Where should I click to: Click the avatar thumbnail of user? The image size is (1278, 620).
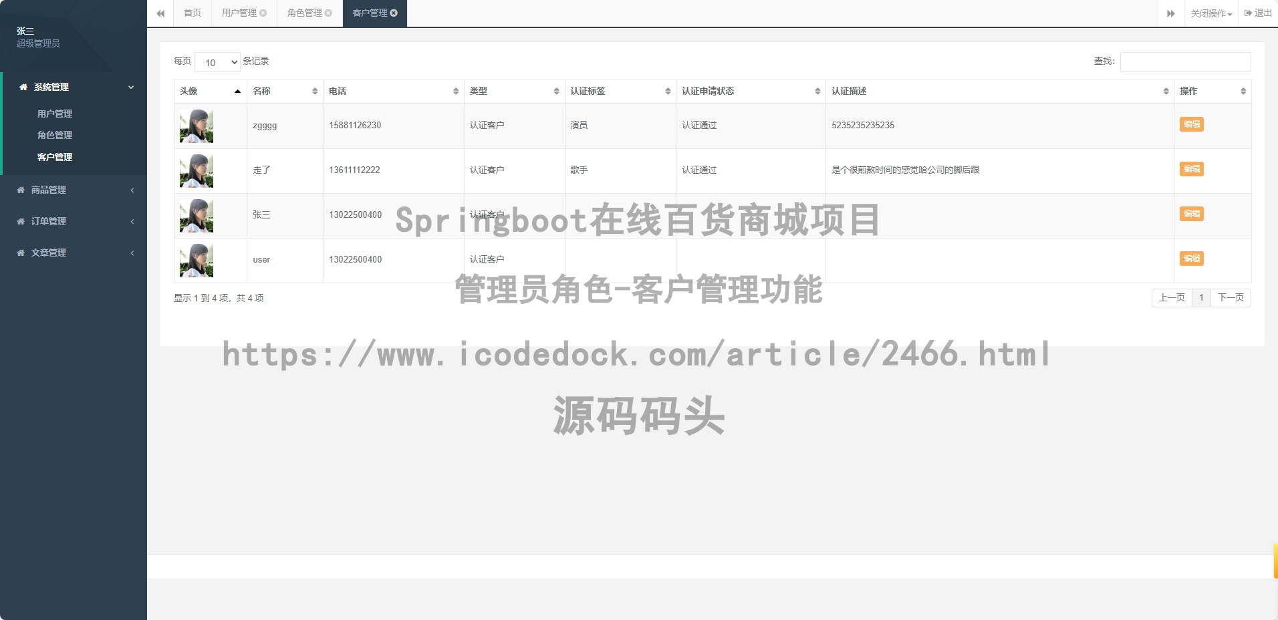pos(197,261)
